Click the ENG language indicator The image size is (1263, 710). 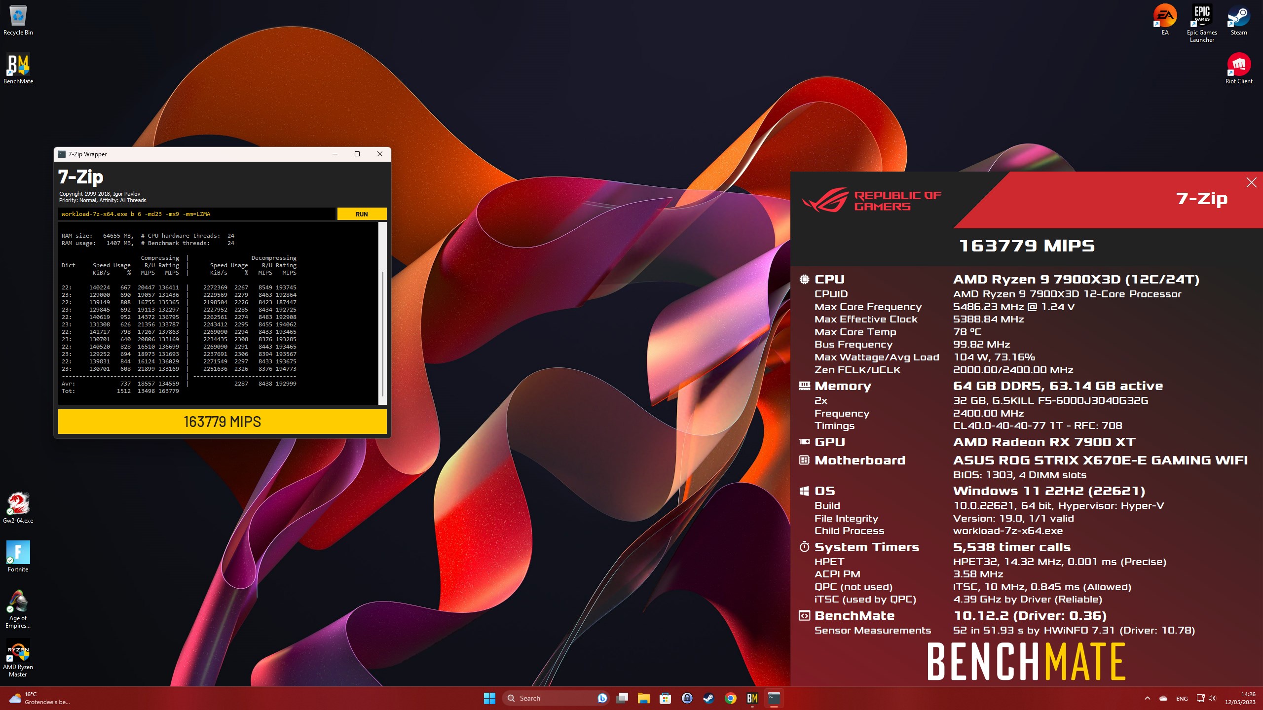[1182, 698]
